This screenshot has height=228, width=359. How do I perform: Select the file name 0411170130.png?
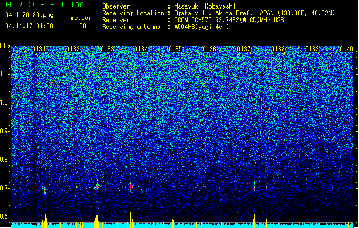point(29,15)
